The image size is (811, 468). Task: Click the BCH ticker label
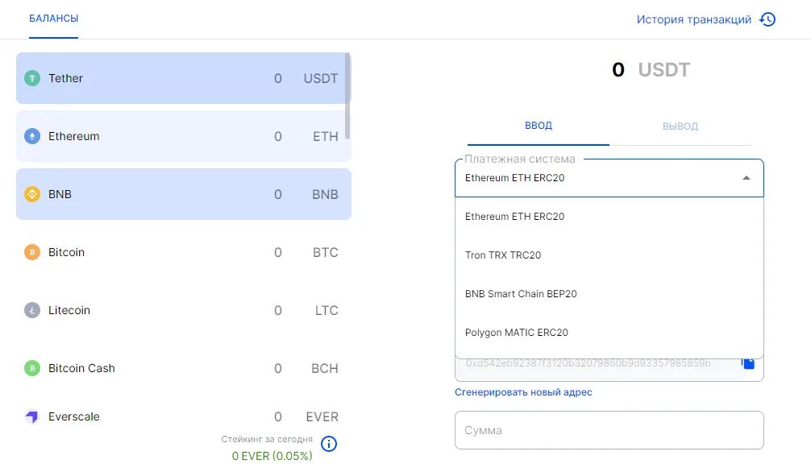pos(325,368)
